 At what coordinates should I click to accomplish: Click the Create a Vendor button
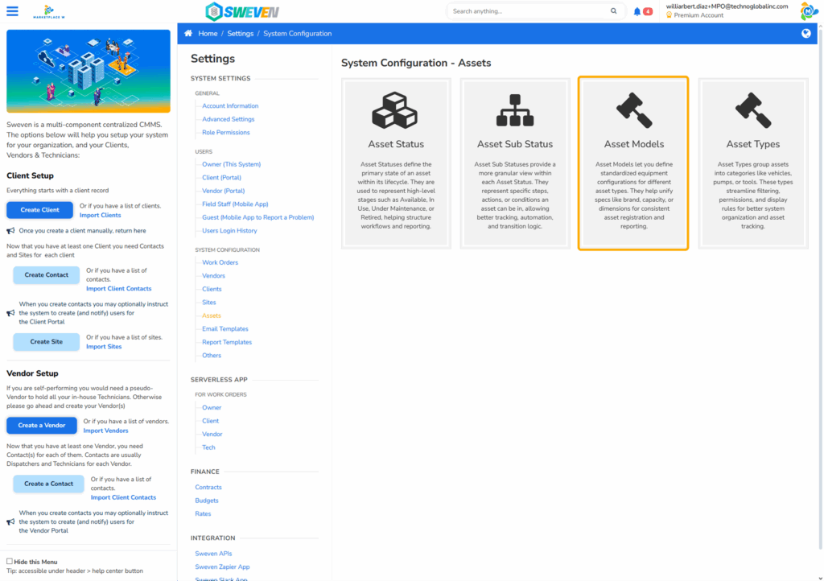point(42,426)
